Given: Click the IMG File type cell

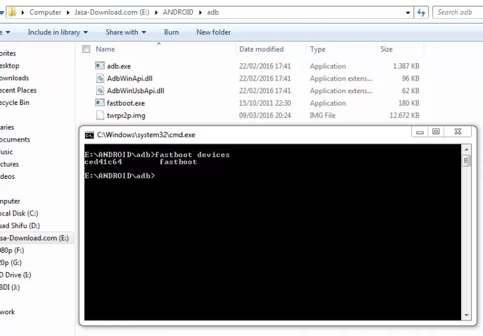Looking at the screenshot, I should (x=322, y=116).
